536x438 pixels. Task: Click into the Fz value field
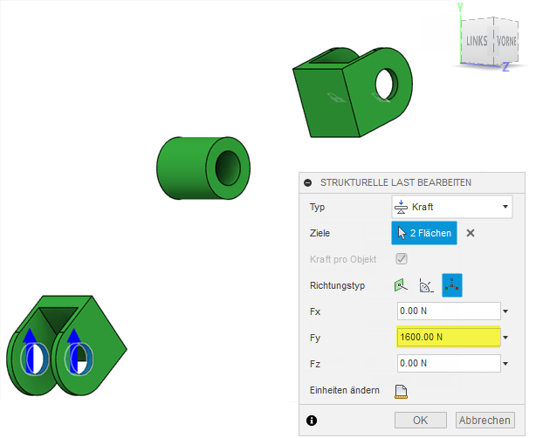point(449,363)
